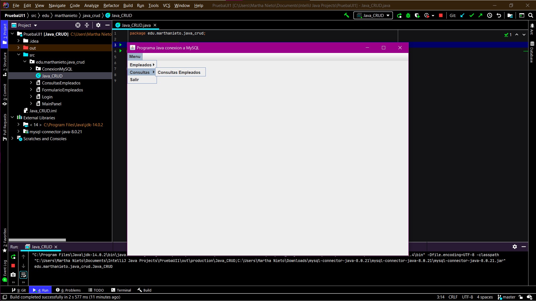
Task: Rerun Java_CRUD from the Run panel
Action: tap(13, 257)
